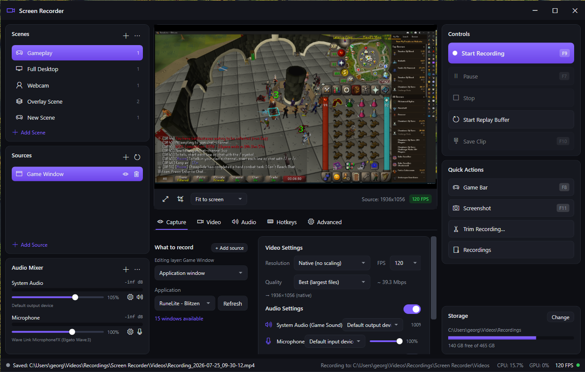Screen dimensions: 585x372
Task: Switch to the Webcam scene
Action: point(77,85)
